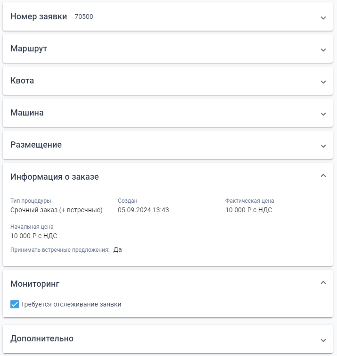The height and width of the screenshot is (356, 337).
Task: Collapse the Информация о заказе chevron
Action: [x=323, y=175]
